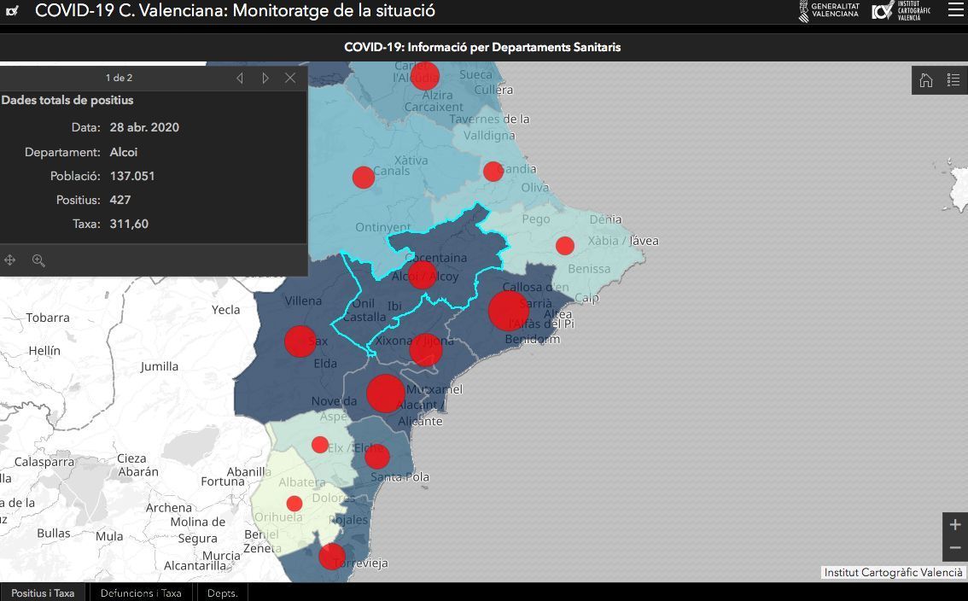
Task: Click the Generalitat Valenciana logo
Action: click(x=829, y=11)
